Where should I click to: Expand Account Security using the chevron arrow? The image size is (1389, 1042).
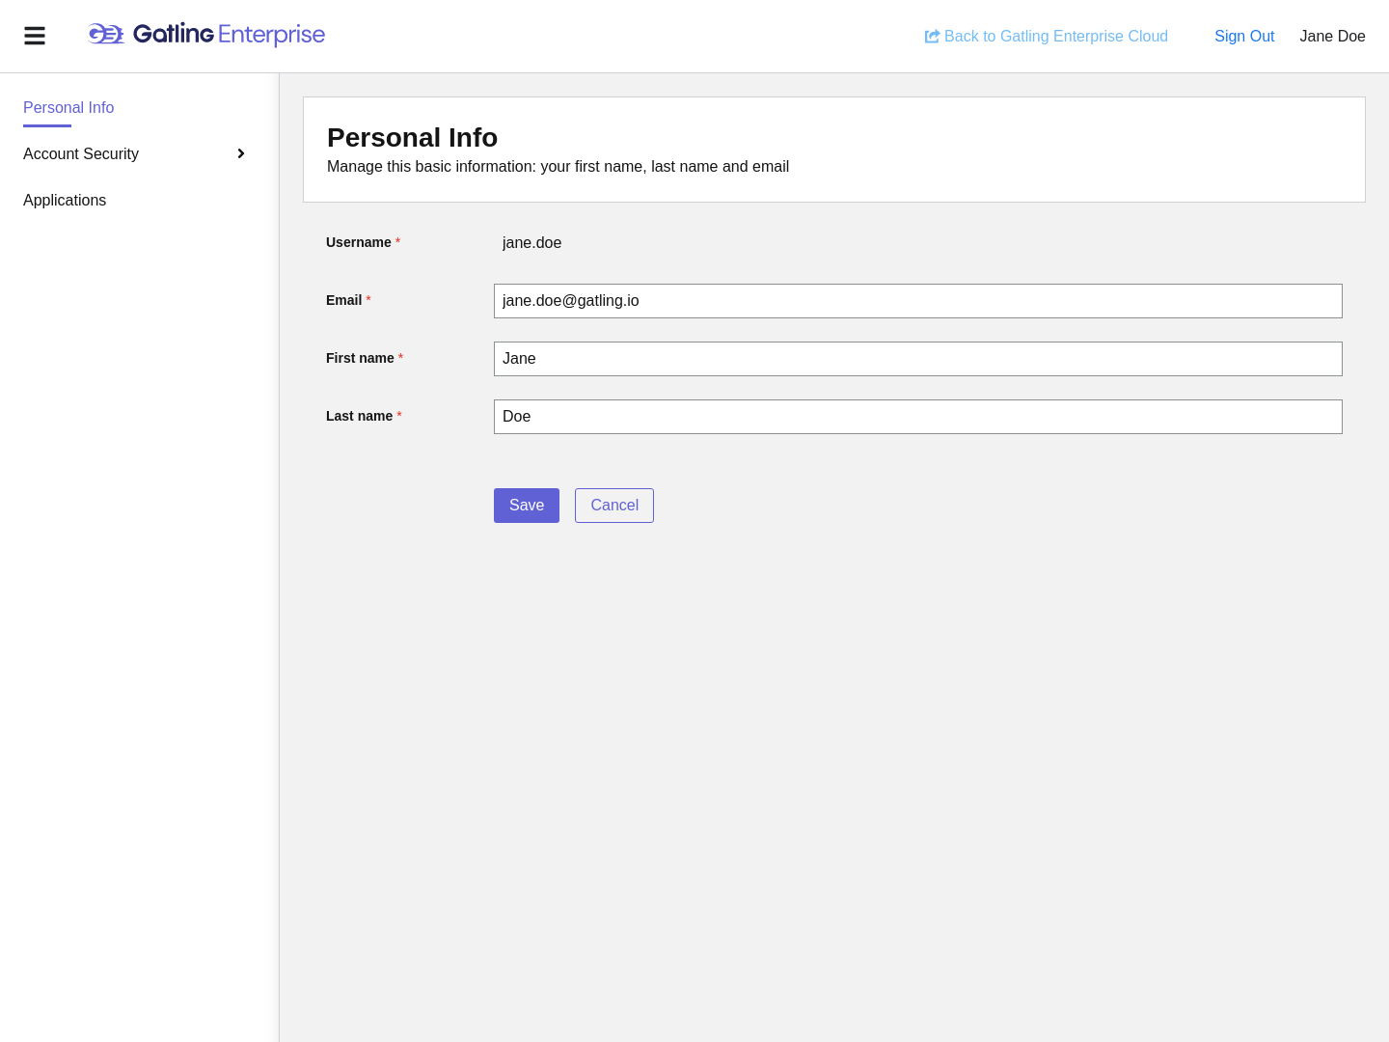point(241,153)
